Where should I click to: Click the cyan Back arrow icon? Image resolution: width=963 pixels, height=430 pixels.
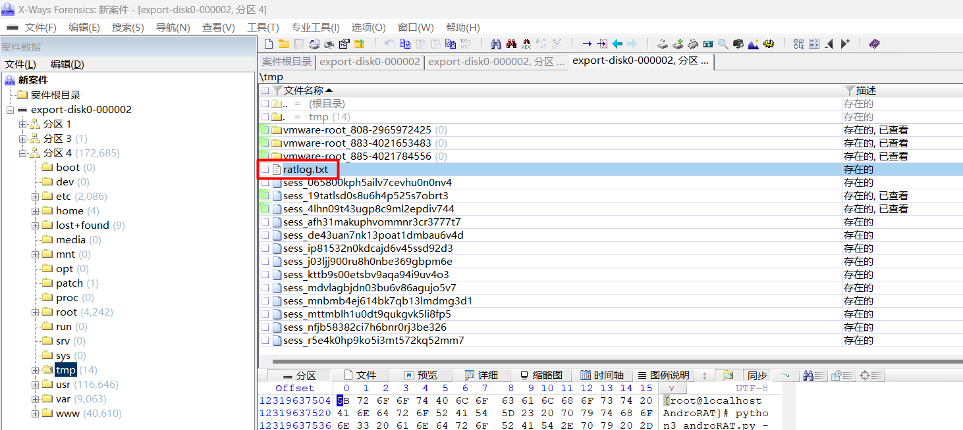pyautogui.click(x=617, y=44)
